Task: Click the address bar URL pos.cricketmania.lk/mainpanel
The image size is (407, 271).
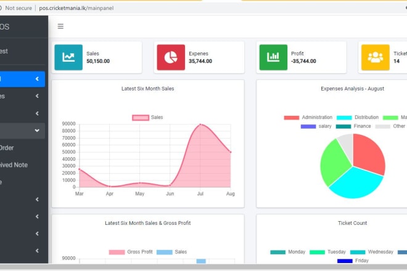Action: click(76, 8)
